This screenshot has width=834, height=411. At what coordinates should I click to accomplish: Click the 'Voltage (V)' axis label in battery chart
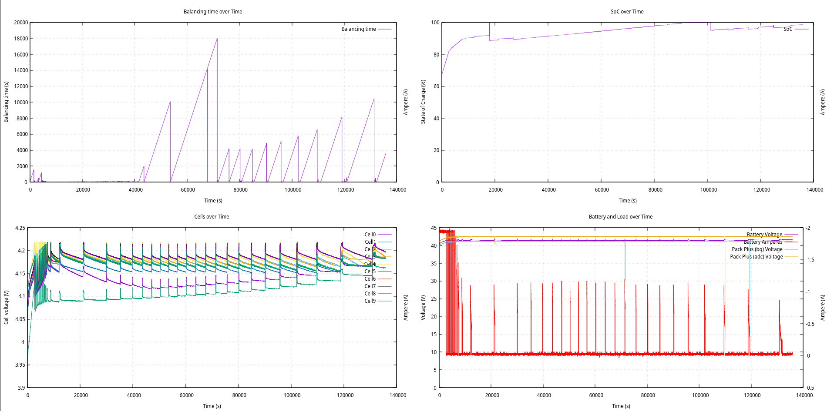point(423,308)
